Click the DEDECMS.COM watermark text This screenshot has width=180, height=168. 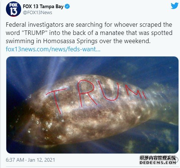point(158,162)
